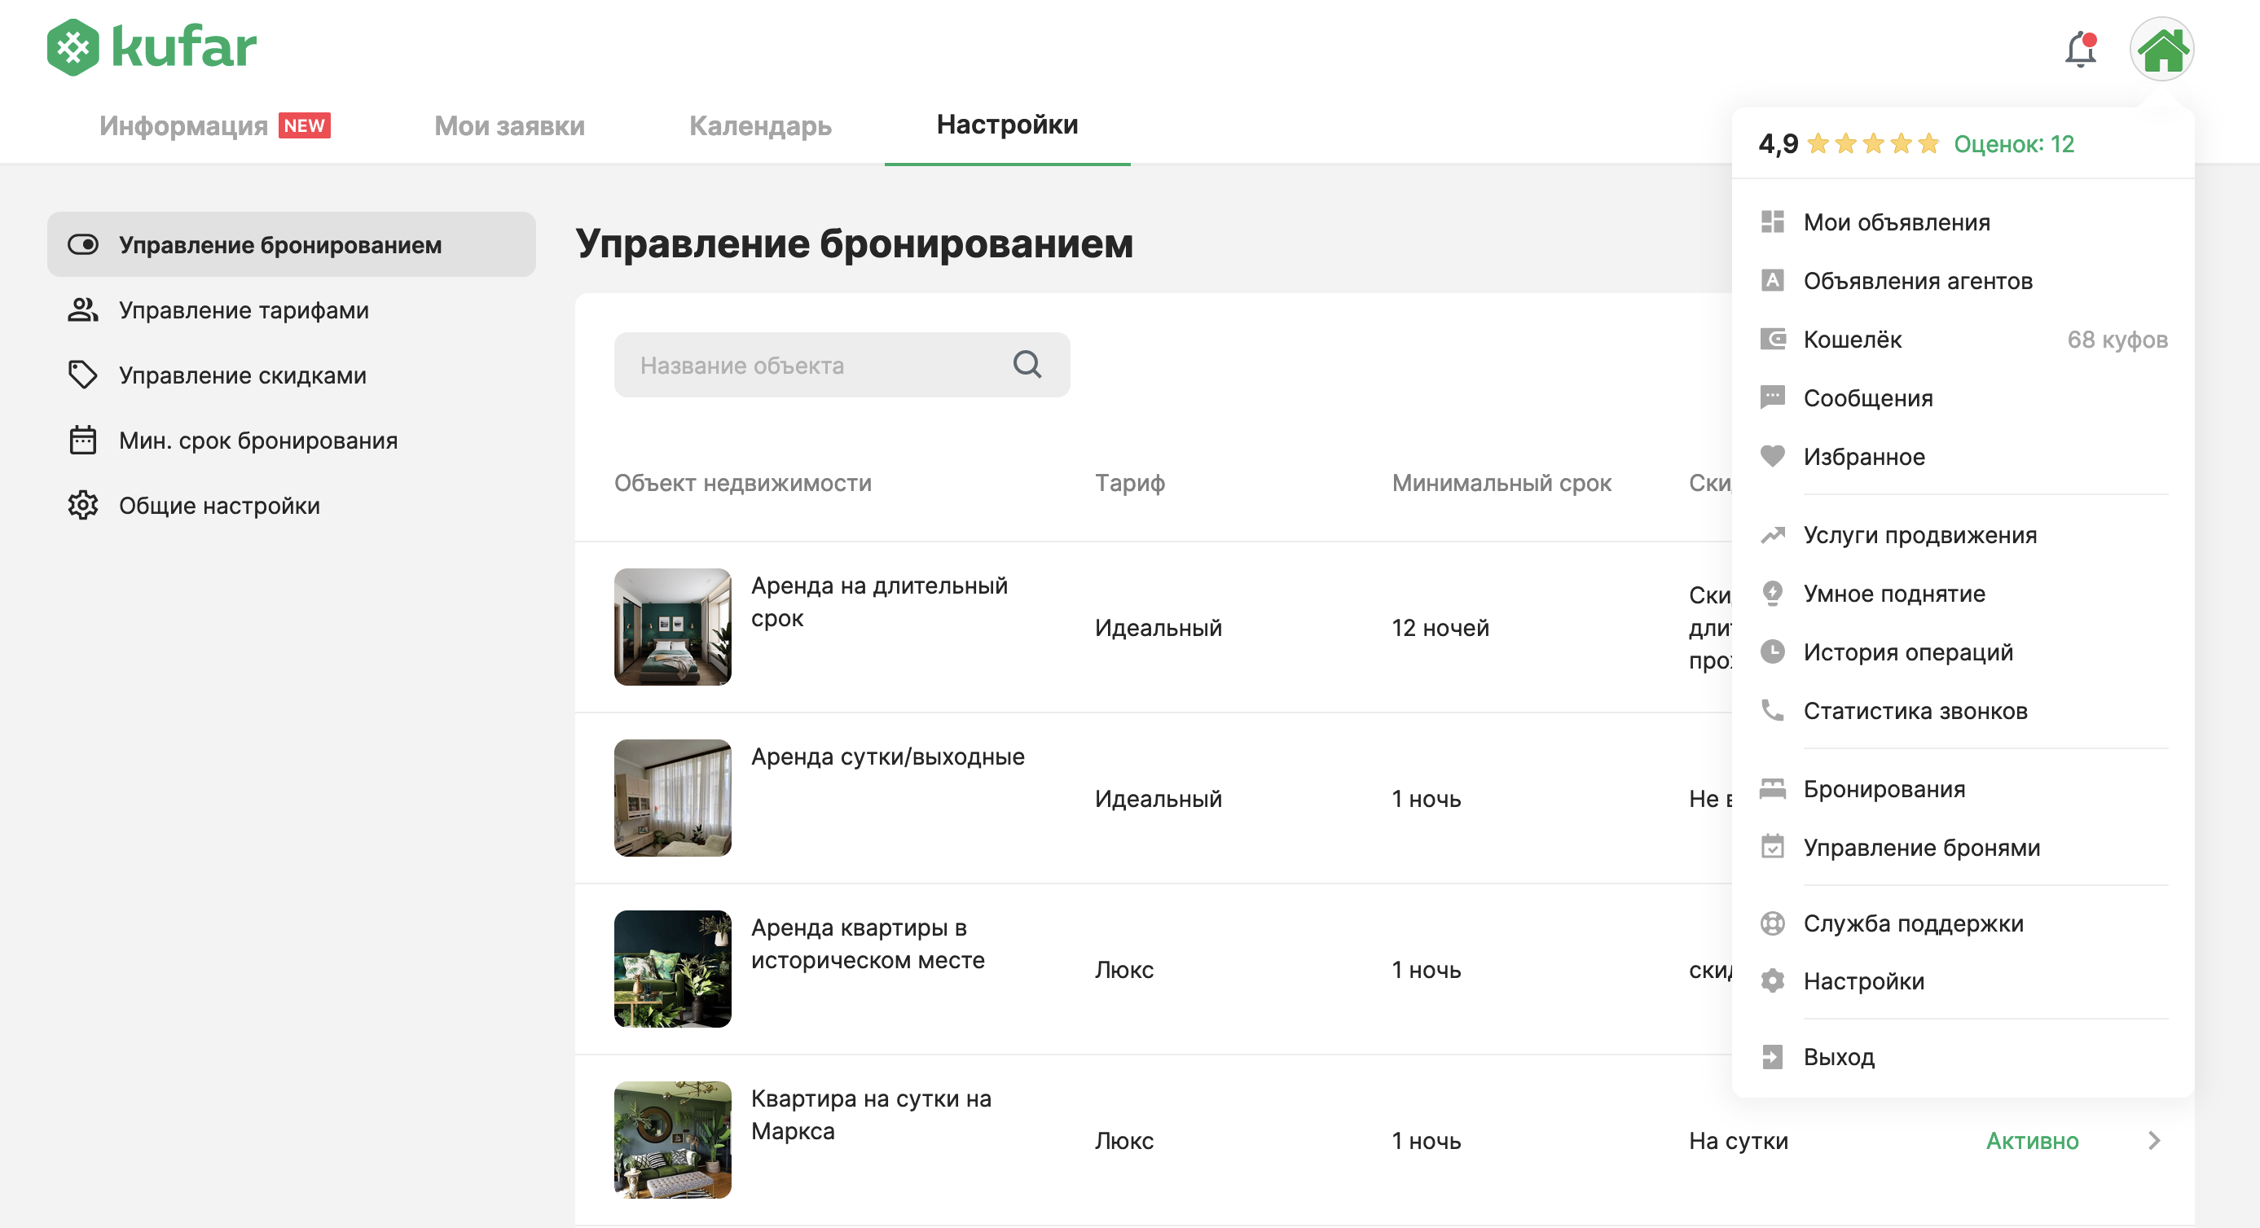This screenshot has height=1228, width=2260.
Task: Click the heart icon beside Избранное
Action: click(x=1772, y=456)
